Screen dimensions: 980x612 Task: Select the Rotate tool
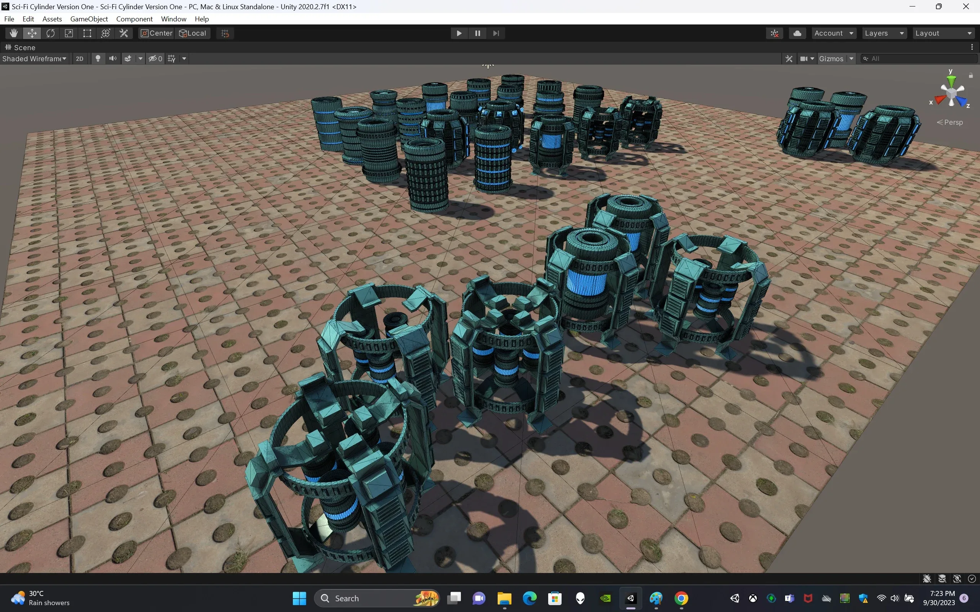51,33
